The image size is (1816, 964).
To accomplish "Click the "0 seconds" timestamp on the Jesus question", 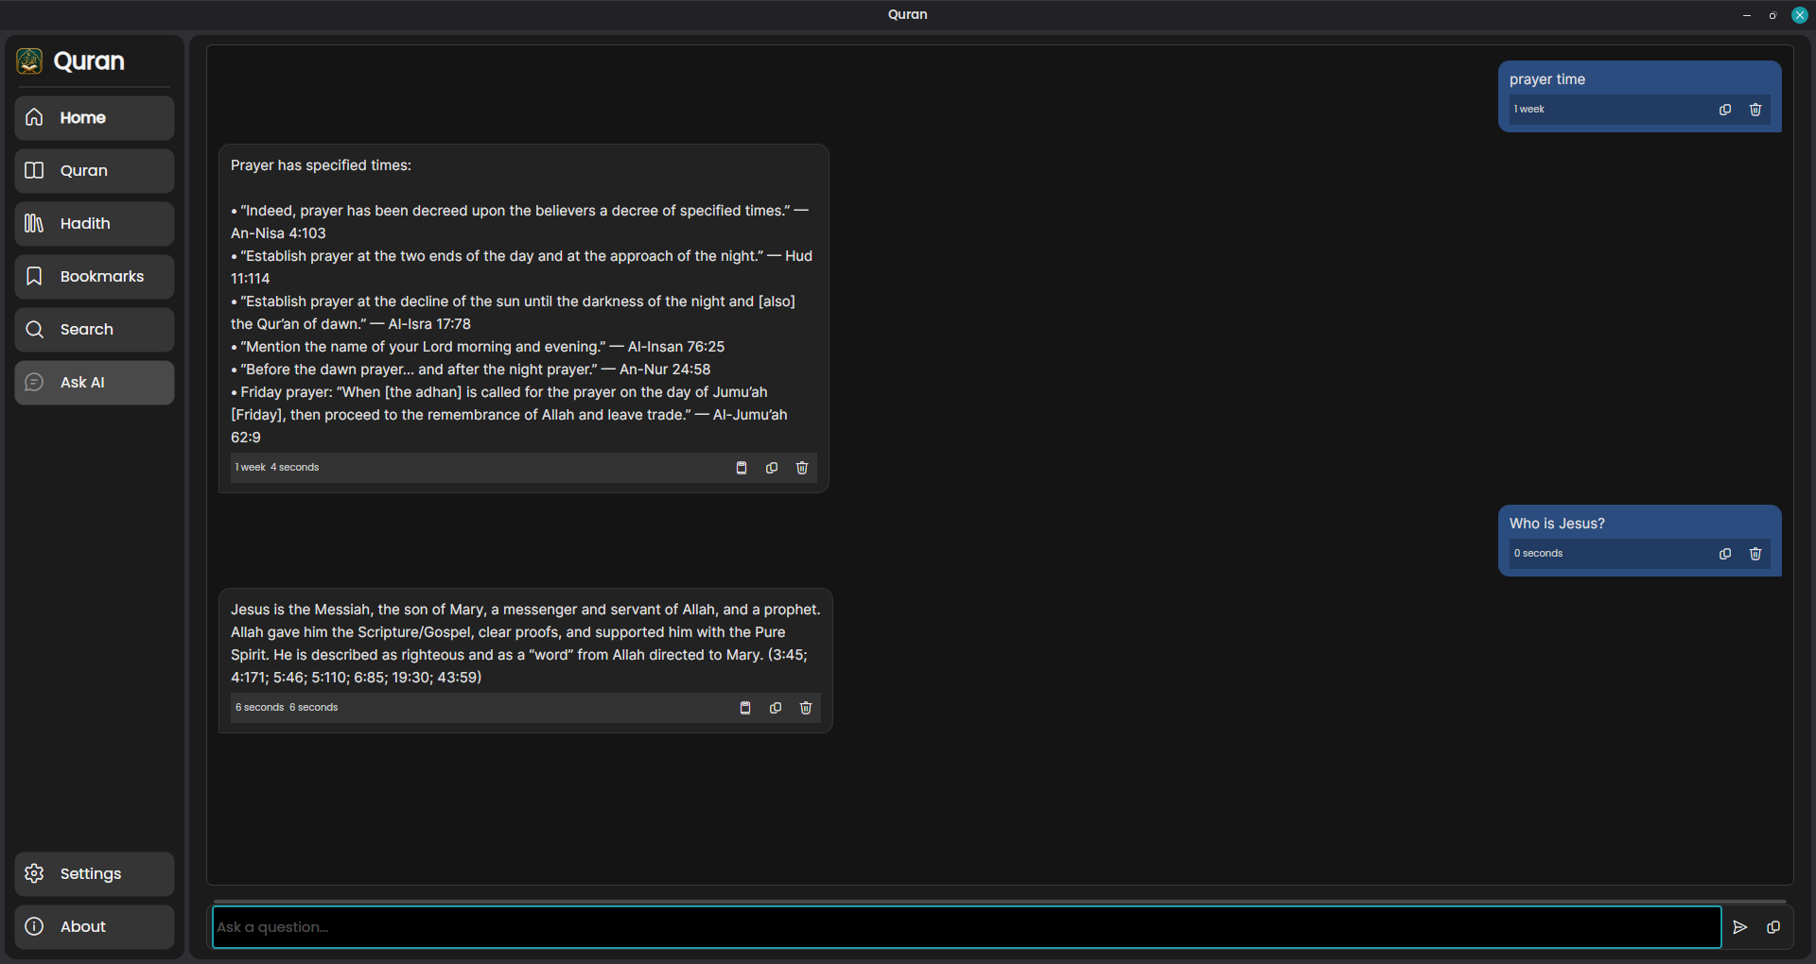I will point(1538,554).
